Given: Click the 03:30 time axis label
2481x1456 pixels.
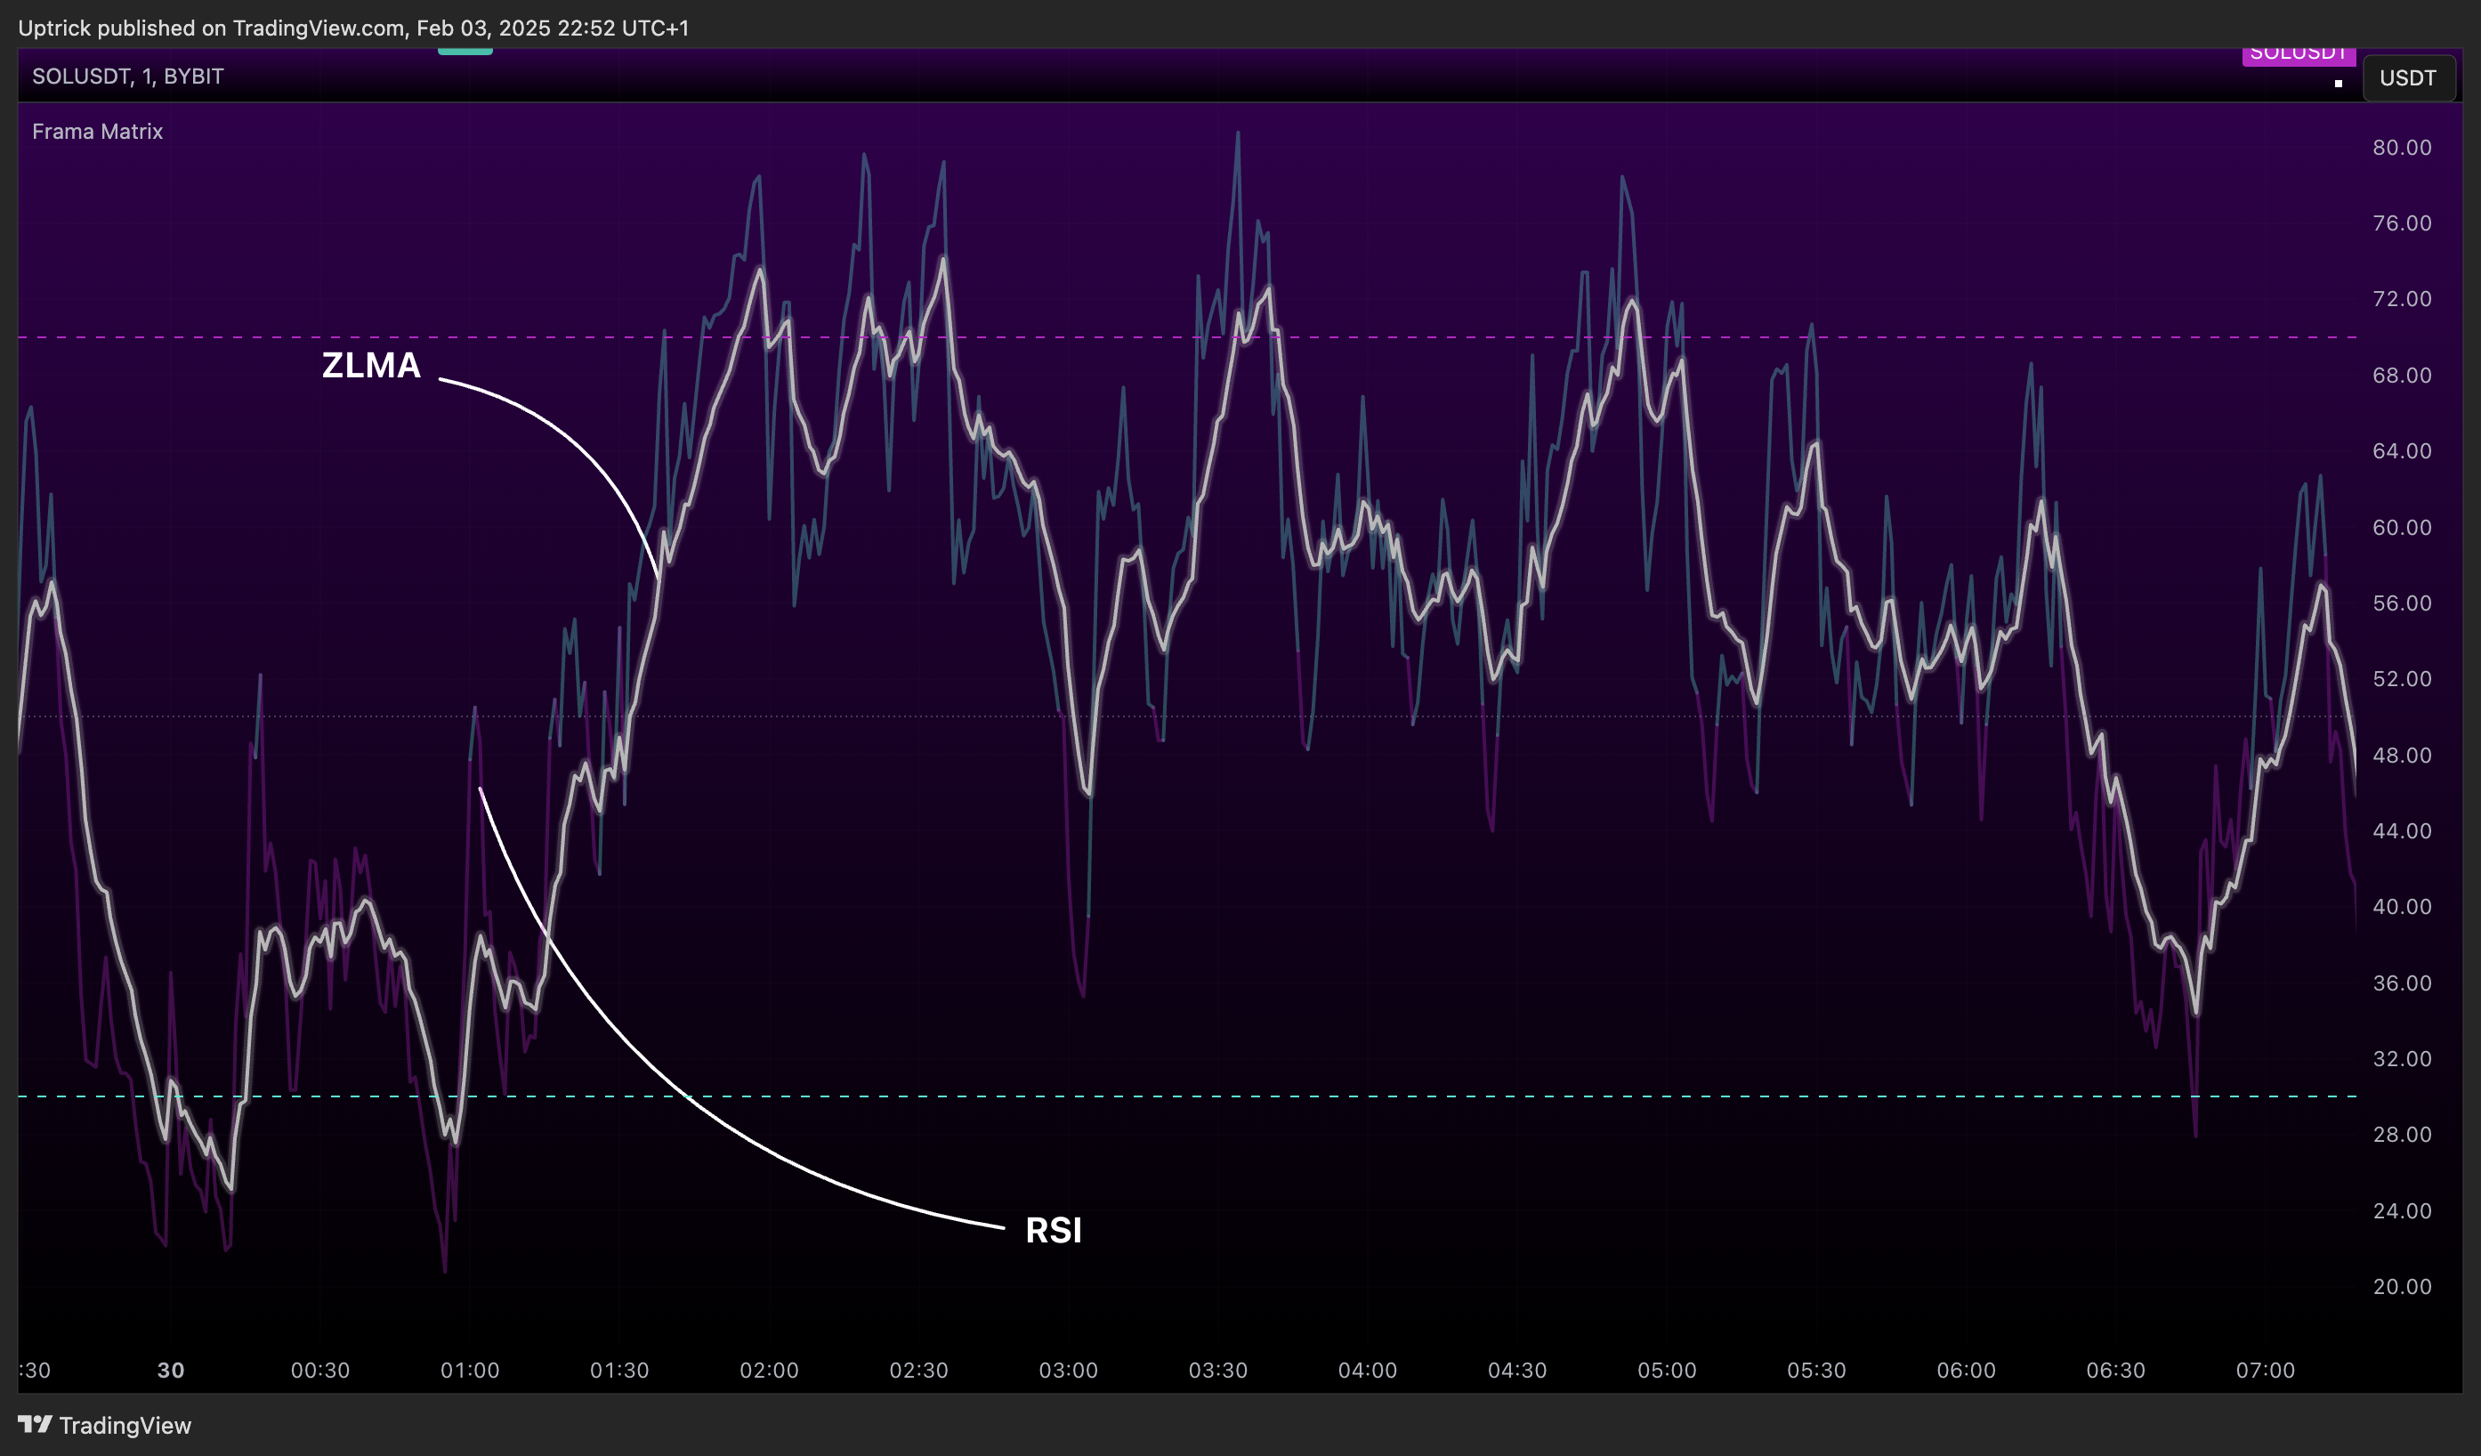Looking at the screenshot, I should pyautogui.click(x=1218, y=1371).
